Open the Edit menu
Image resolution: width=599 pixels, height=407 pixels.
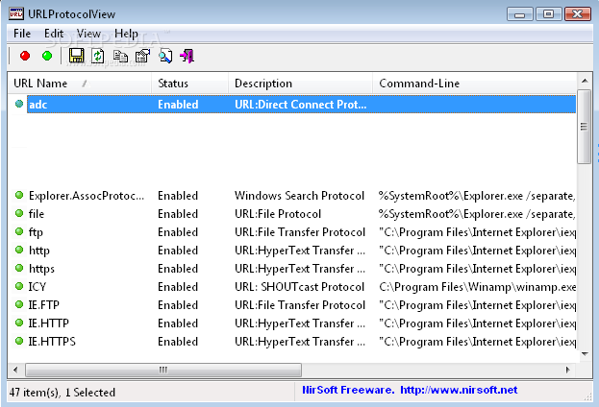click(x=54, y=34)
